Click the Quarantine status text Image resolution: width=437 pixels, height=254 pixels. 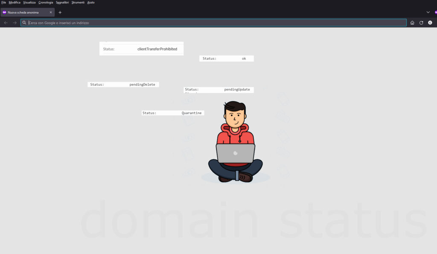pos(192,113)
